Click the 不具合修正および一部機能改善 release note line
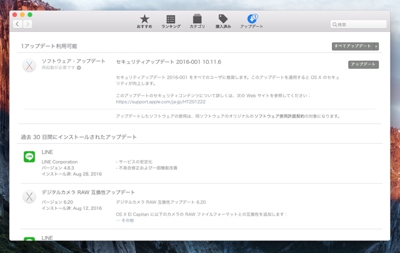The height and width of the screenshot is (253, 400). pyautogui.click(x=147, y=168)
